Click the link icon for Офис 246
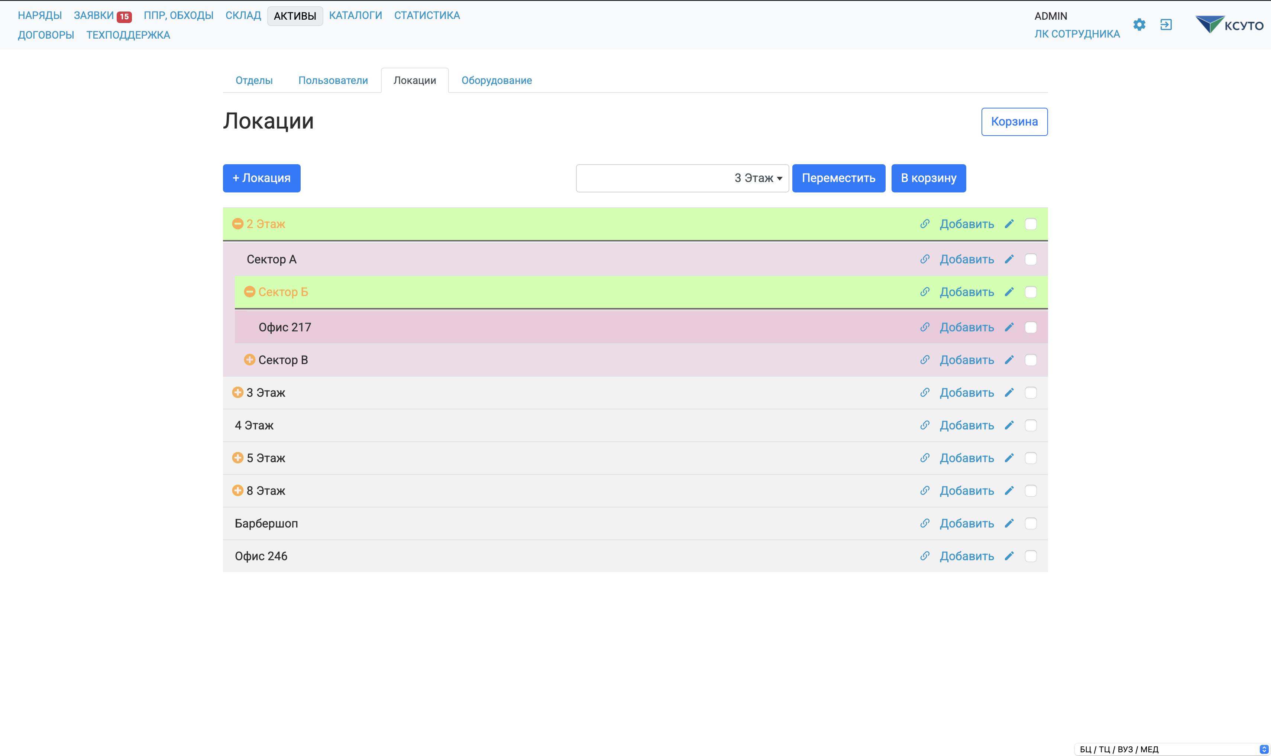The width and height of the screenshot is (1271, 756). (x=925, y=556)
